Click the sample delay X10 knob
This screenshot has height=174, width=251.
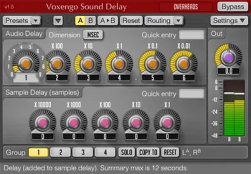[x=136, y=123]
